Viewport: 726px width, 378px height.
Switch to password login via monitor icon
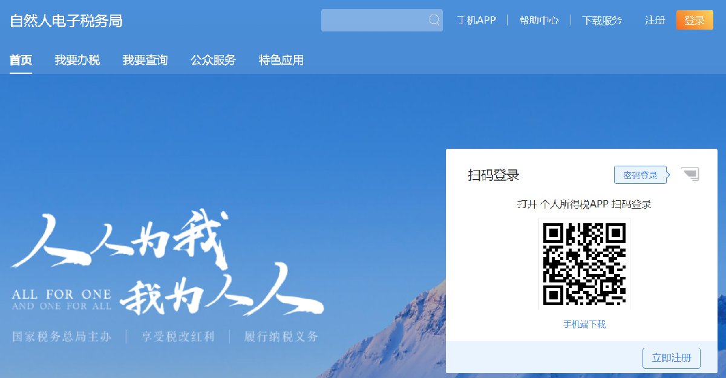[x=690, y=175]
